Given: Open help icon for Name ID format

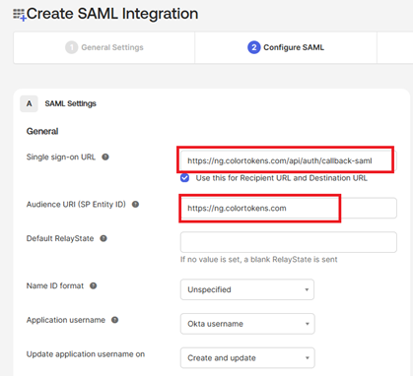Looking at the screenshot, I should (94, 285).
